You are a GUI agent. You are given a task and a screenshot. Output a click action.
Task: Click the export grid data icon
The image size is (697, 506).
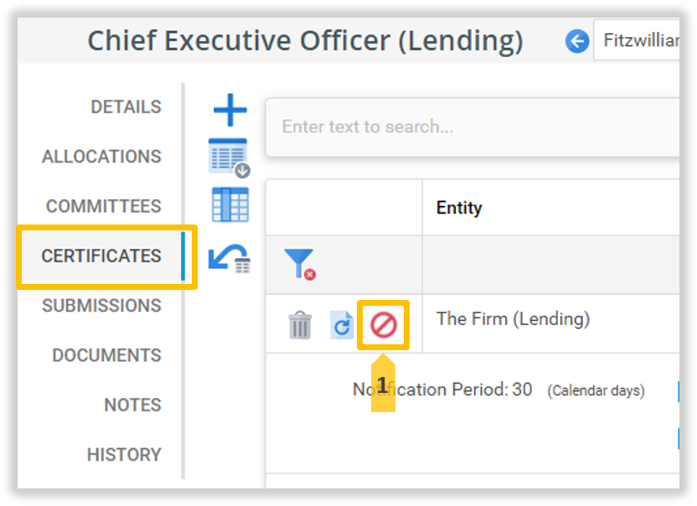point(229,157)
